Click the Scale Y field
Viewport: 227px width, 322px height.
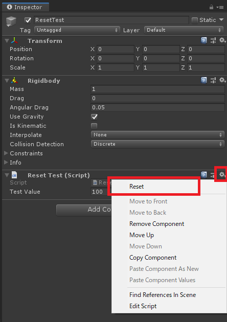pyautogui.click(x=161, y=67)
